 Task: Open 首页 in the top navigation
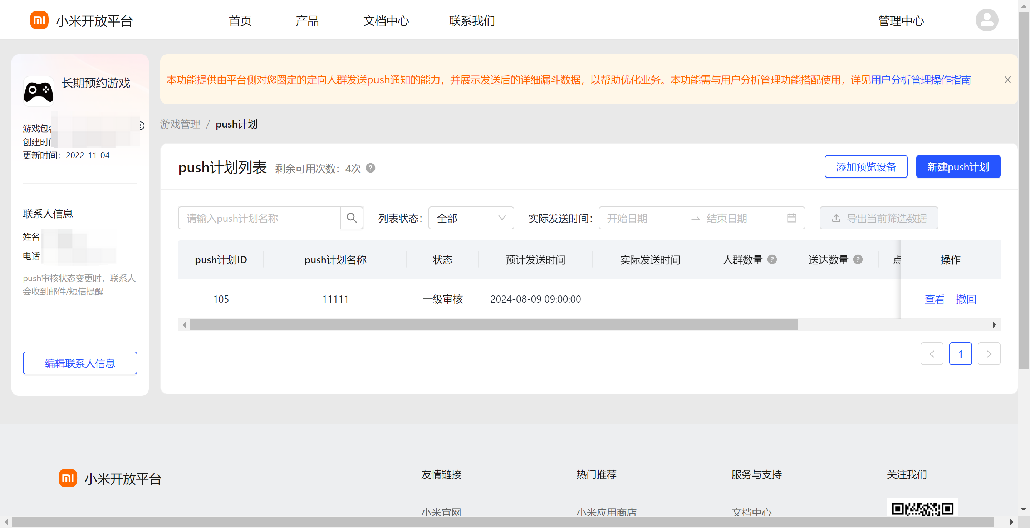(240, 21)
